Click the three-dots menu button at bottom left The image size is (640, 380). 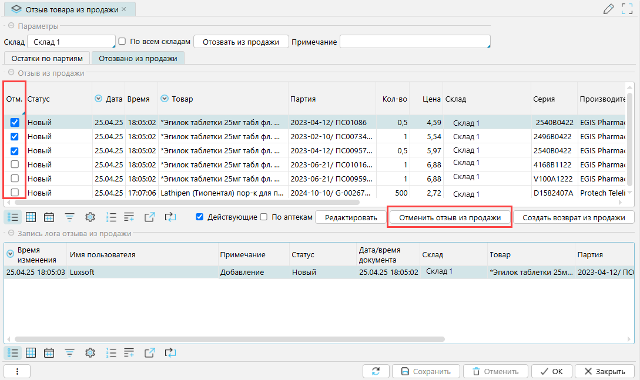[17, 371]
